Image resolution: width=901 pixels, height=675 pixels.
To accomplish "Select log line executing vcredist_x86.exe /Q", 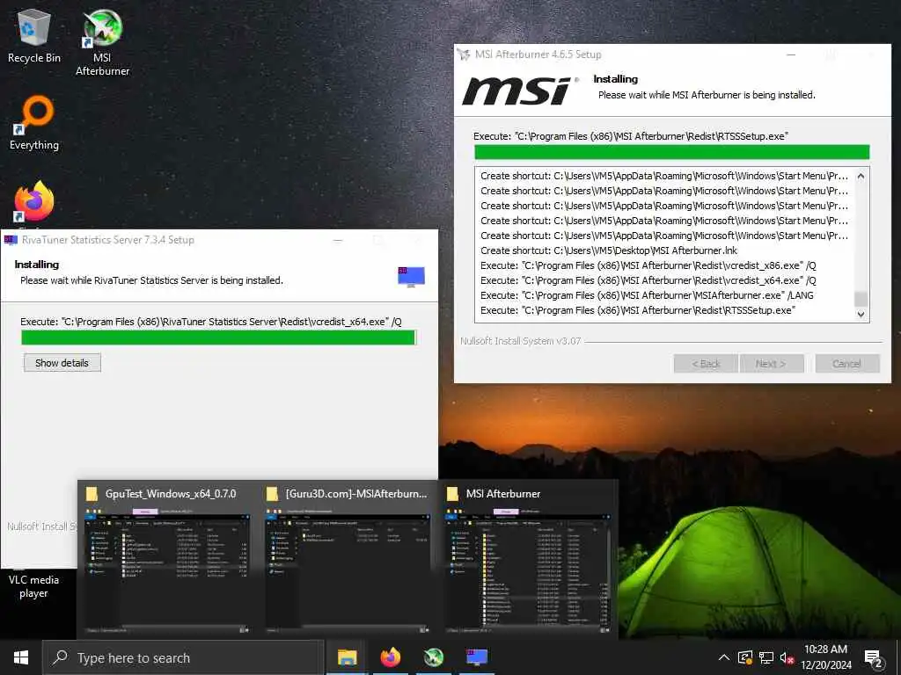I will click(x=648, y=265).
